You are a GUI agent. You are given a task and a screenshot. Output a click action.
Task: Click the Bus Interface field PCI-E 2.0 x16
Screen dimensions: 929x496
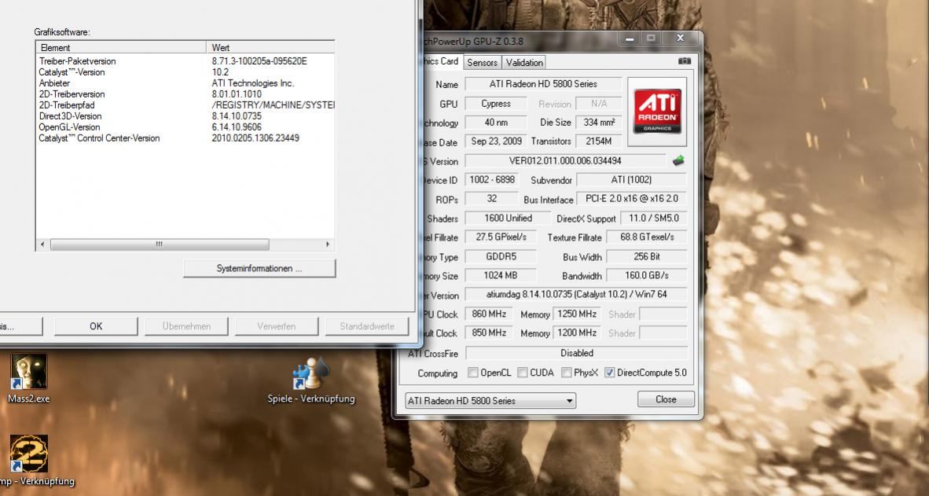pyautogui.click(x=631, y=199)
